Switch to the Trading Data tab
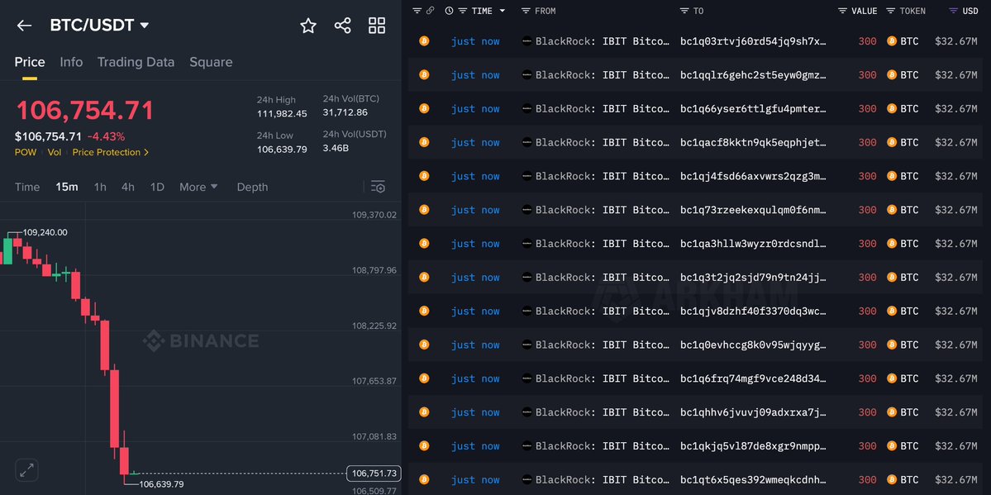This screenshot has height=495, width=991. point(136,62)
